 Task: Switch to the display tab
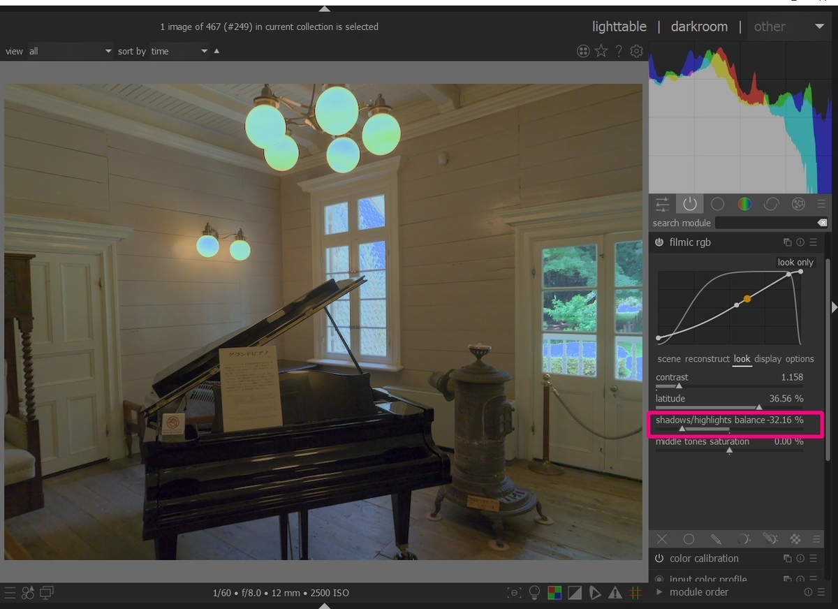pos(767,359)
